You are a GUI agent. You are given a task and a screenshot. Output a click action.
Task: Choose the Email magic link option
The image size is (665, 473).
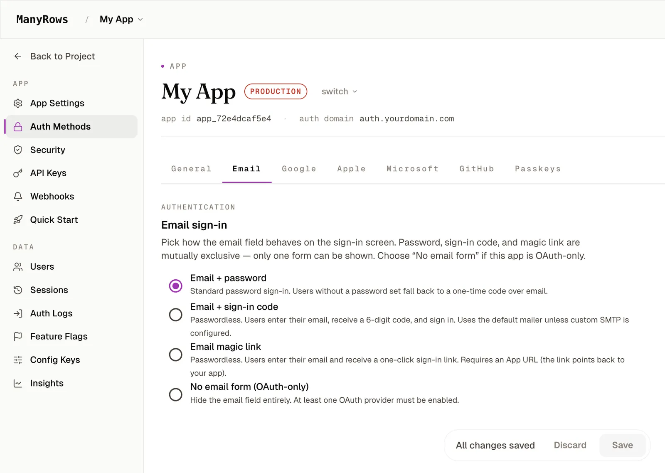pos(175,355)
